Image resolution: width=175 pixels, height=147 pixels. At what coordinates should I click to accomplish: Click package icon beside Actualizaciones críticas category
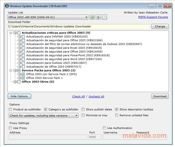pyautogui.click(x=15, y=33)
